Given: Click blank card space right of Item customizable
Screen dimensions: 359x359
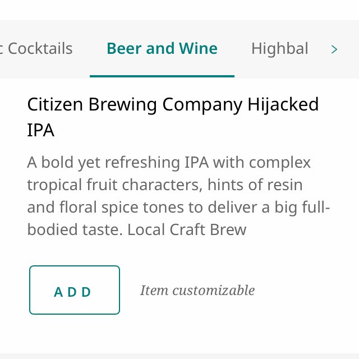Looking at the screenshot, I should 303,290.
